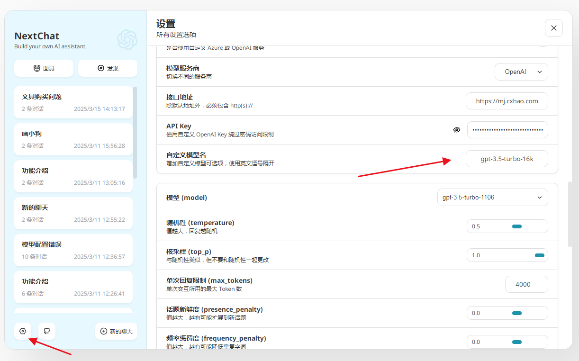Select the 新的聊天 chat from 12:55:22

(x=73, y=213)
